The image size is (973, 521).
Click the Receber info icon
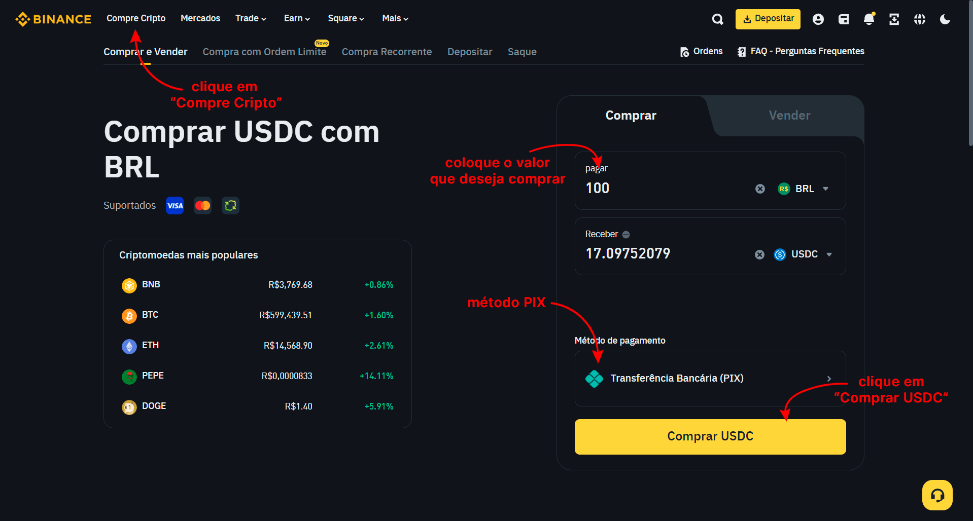tap(626, 235)
